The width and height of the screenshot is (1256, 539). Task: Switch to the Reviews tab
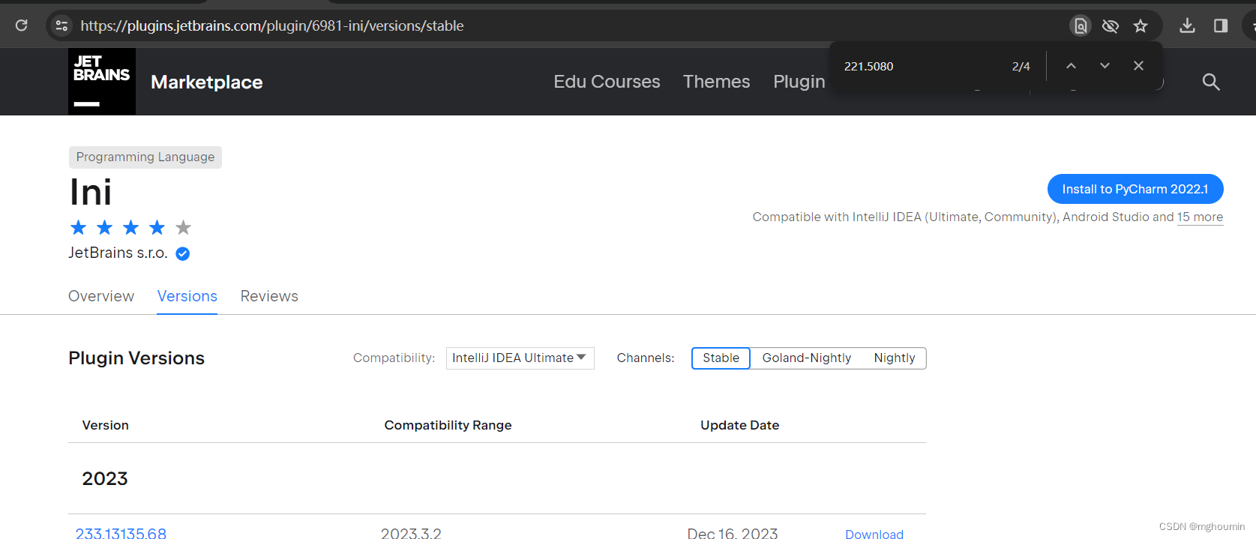(x=269, y=296)
